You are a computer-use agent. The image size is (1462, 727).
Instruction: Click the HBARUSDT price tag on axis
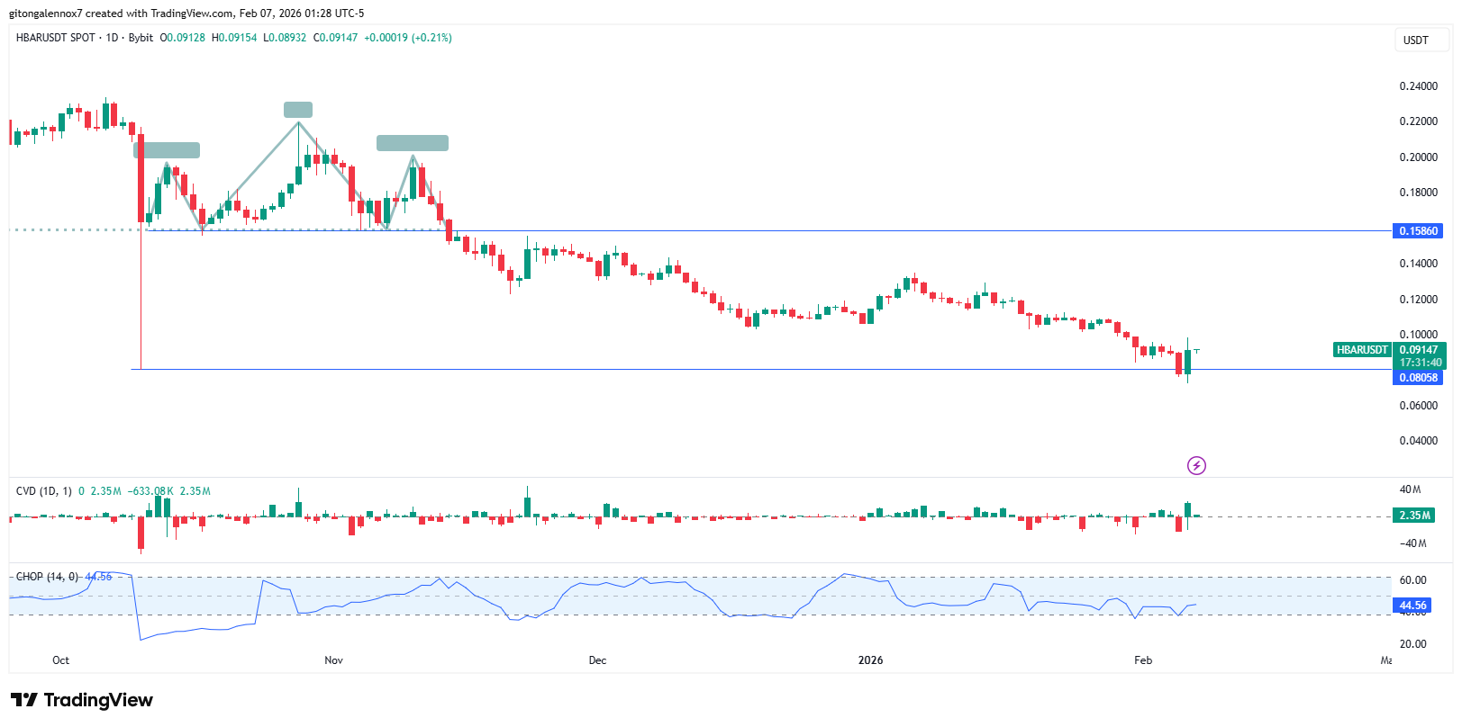point(1362,350)
